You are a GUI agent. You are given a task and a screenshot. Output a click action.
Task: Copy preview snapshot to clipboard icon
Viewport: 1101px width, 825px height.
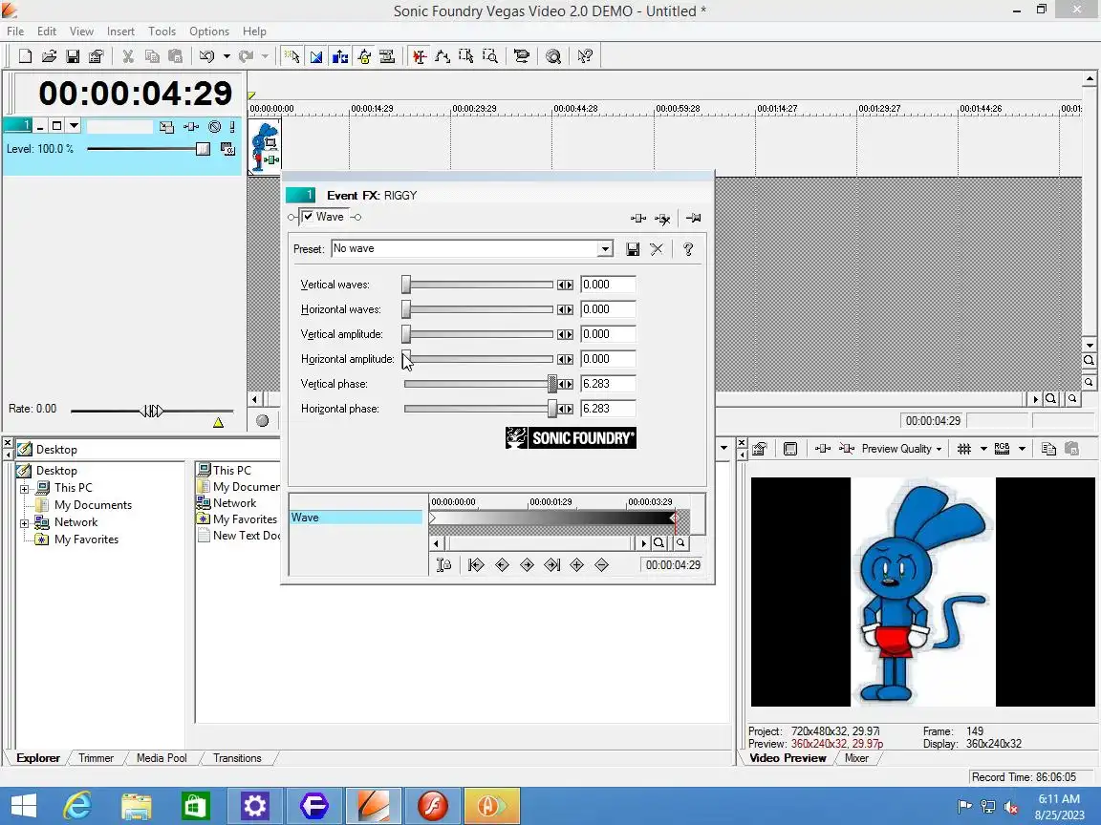(1048, 449)
